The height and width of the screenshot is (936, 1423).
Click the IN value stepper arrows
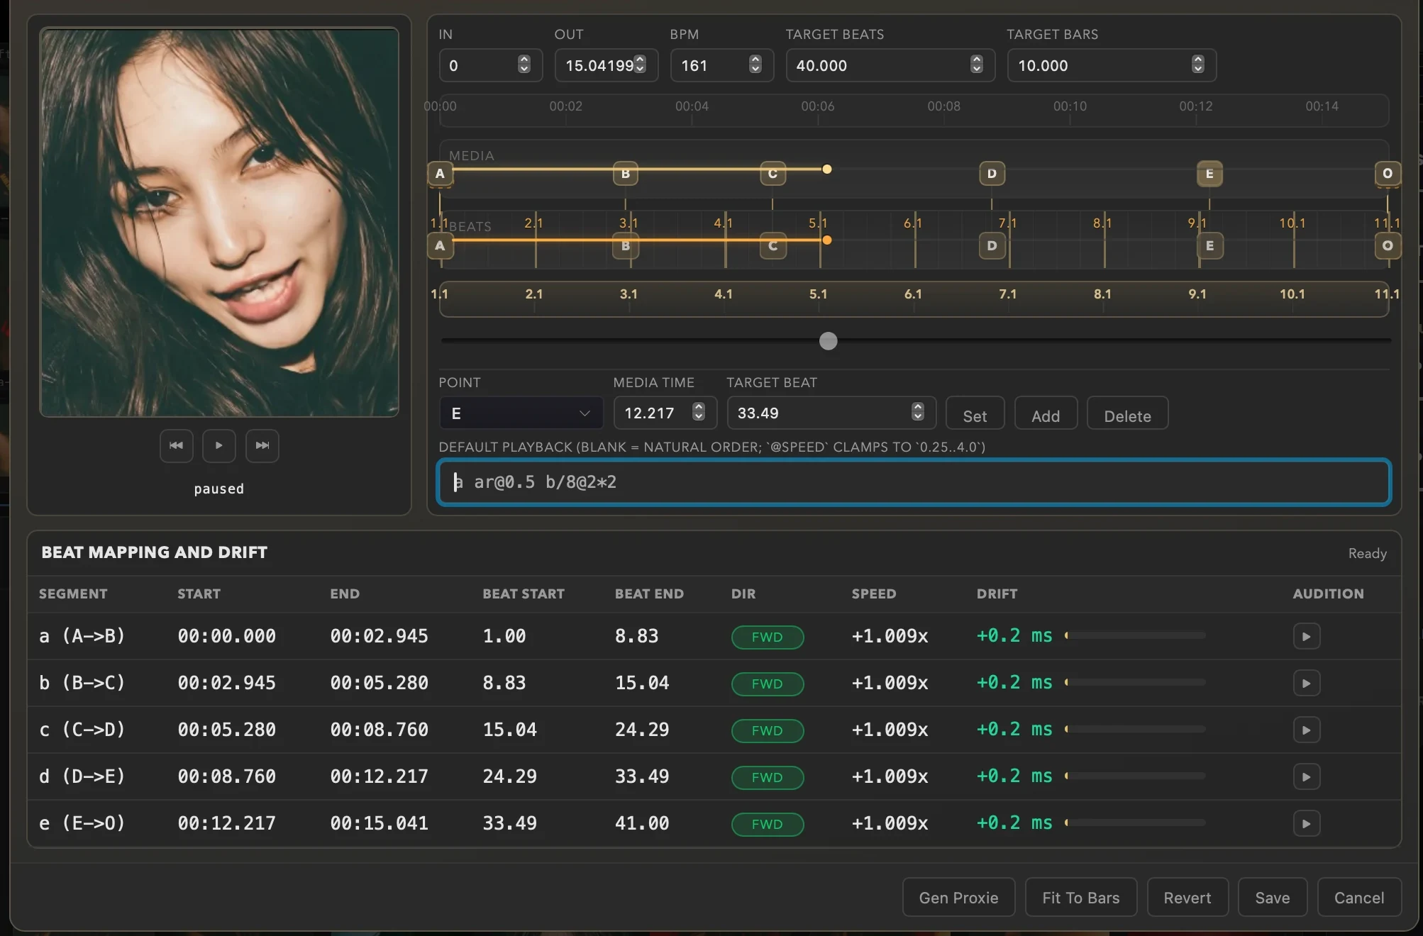[524, 65]
